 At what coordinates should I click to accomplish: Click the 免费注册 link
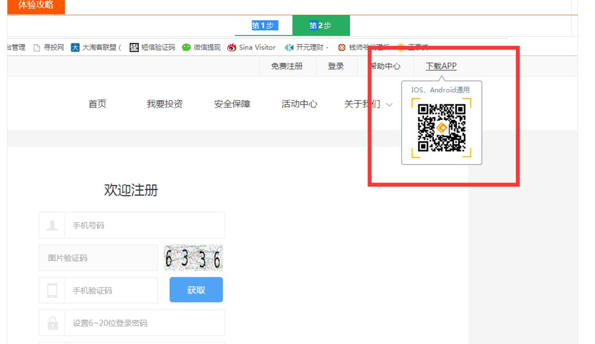click(287, 66)
